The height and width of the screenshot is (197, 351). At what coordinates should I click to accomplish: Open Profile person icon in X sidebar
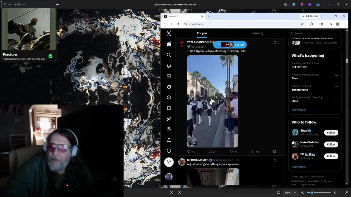[169, 140]
